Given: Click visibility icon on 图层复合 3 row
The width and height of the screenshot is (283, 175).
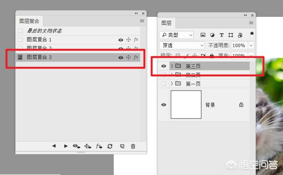Looking at the screenshot, I should pyautogui.click(x=121, y=57).
